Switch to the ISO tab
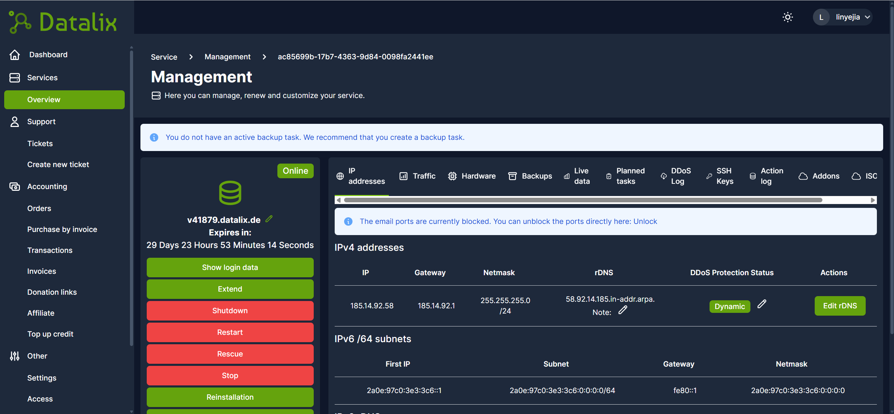Image resolution: width=894 pixels, height=414 pixels. point(864,176)
